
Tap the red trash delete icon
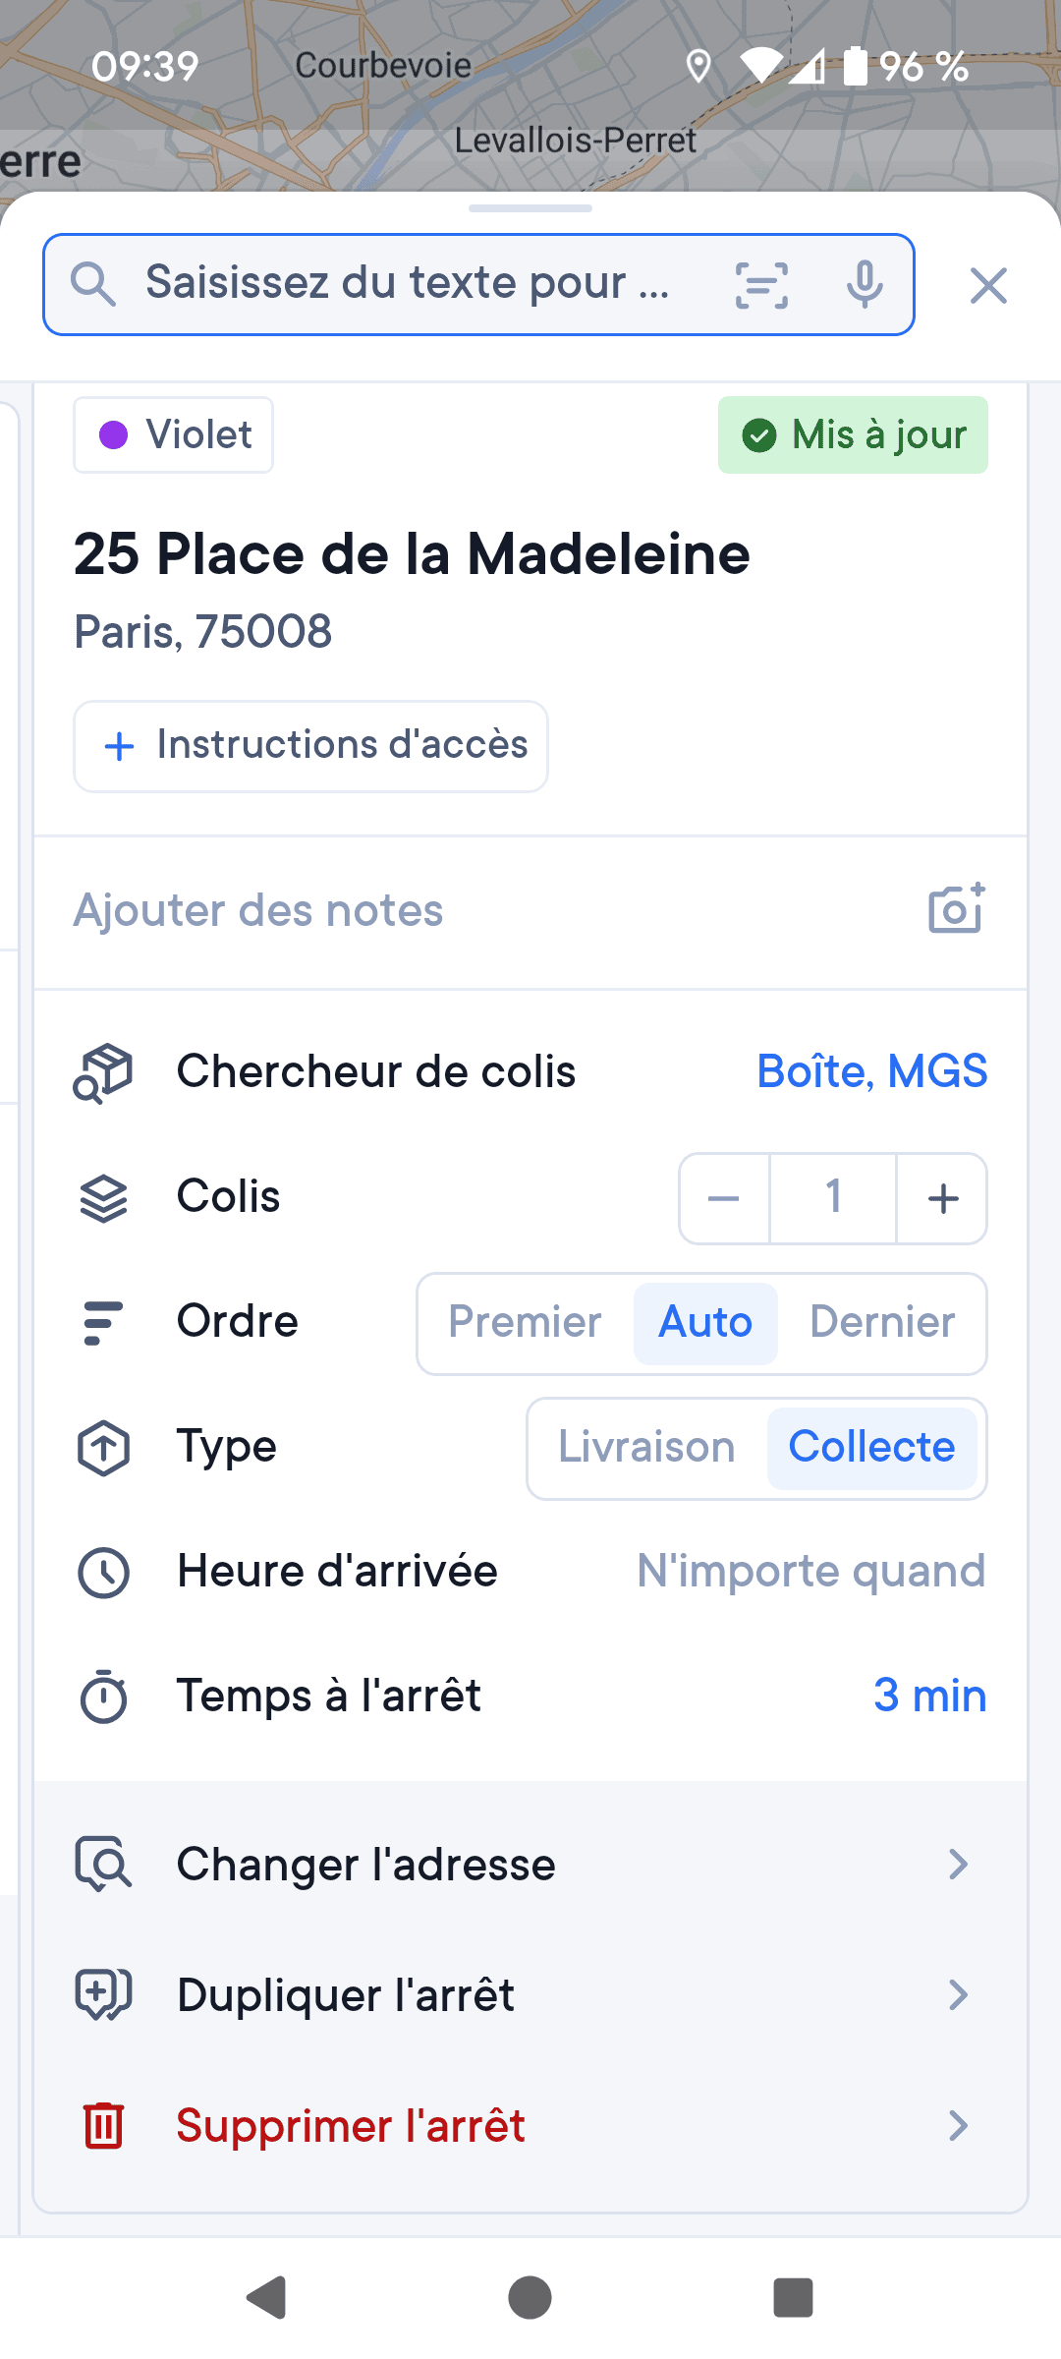pyautogui.click(x=103, y=2125)
